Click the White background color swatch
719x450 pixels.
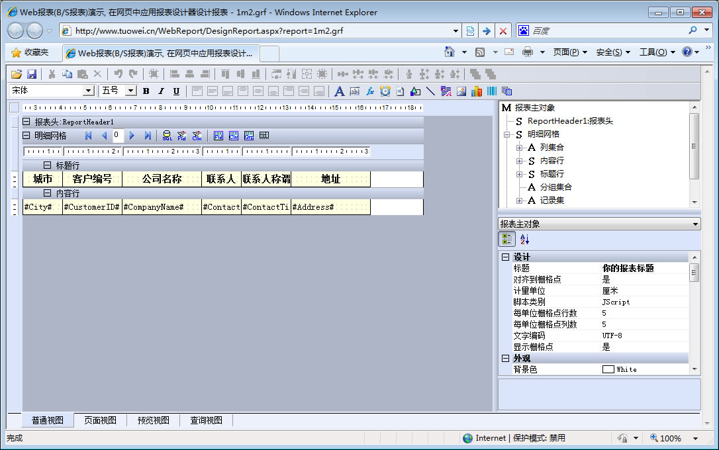[x=608, y=369]
